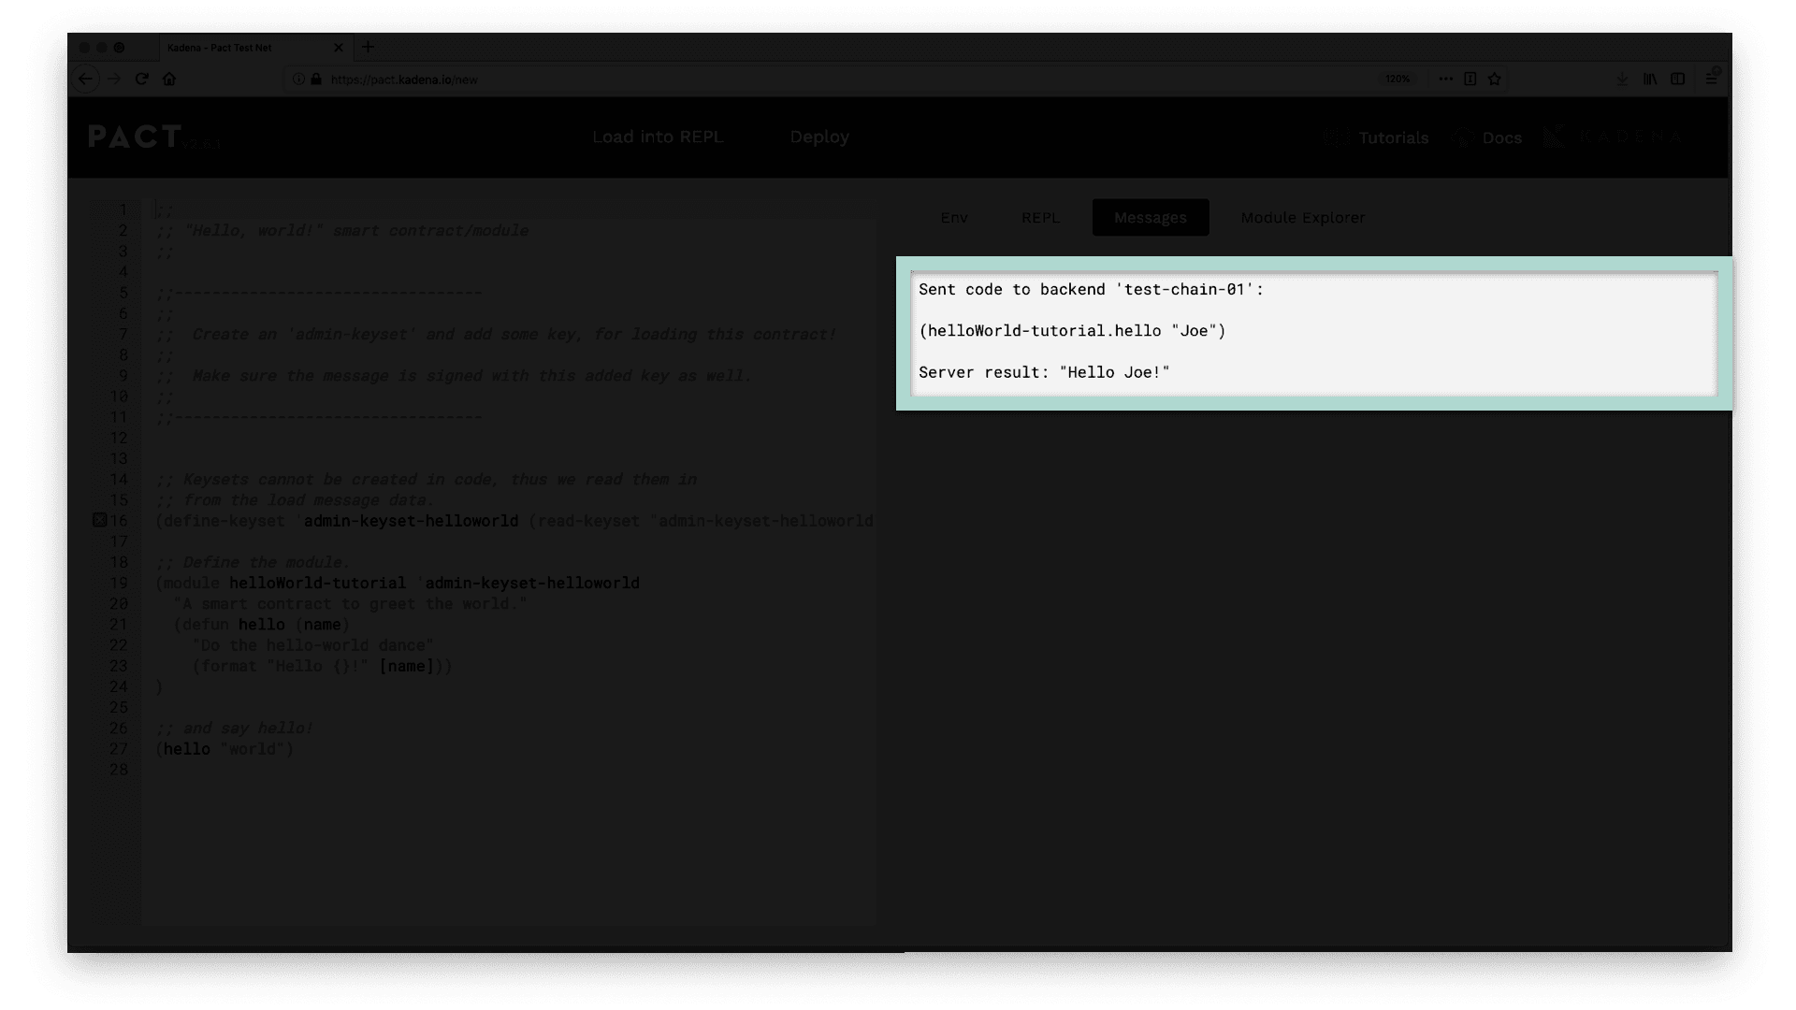Open the Module Explorer tab
This screenshot has width=1796, height=1010.
coord(1303,217)
